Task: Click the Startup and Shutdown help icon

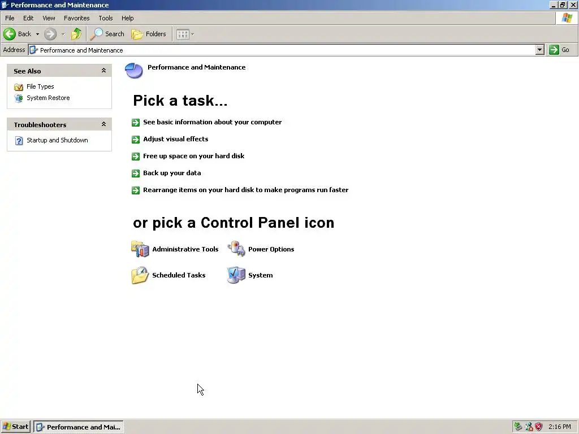Action: [19, 141]
